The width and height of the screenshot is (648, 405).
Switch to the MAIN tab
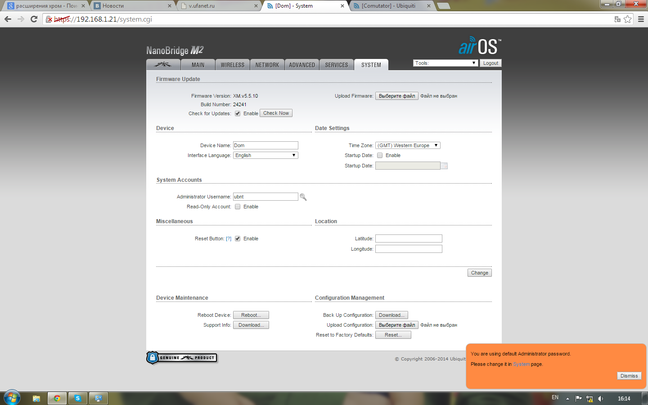(x=198, y=65)
